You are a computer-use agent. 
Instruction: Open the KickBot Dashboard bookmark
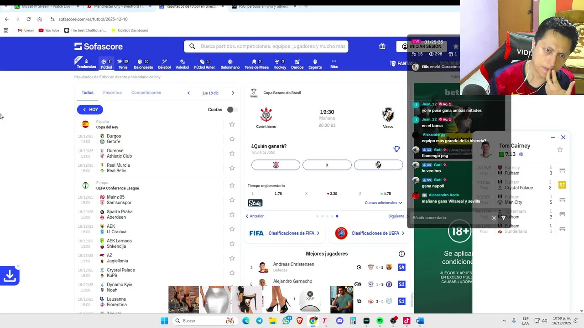[x=129, y=31]
